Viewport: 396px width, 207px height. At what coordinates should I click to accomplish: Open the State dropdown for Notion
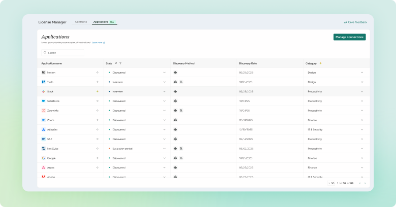pos(164,73)
